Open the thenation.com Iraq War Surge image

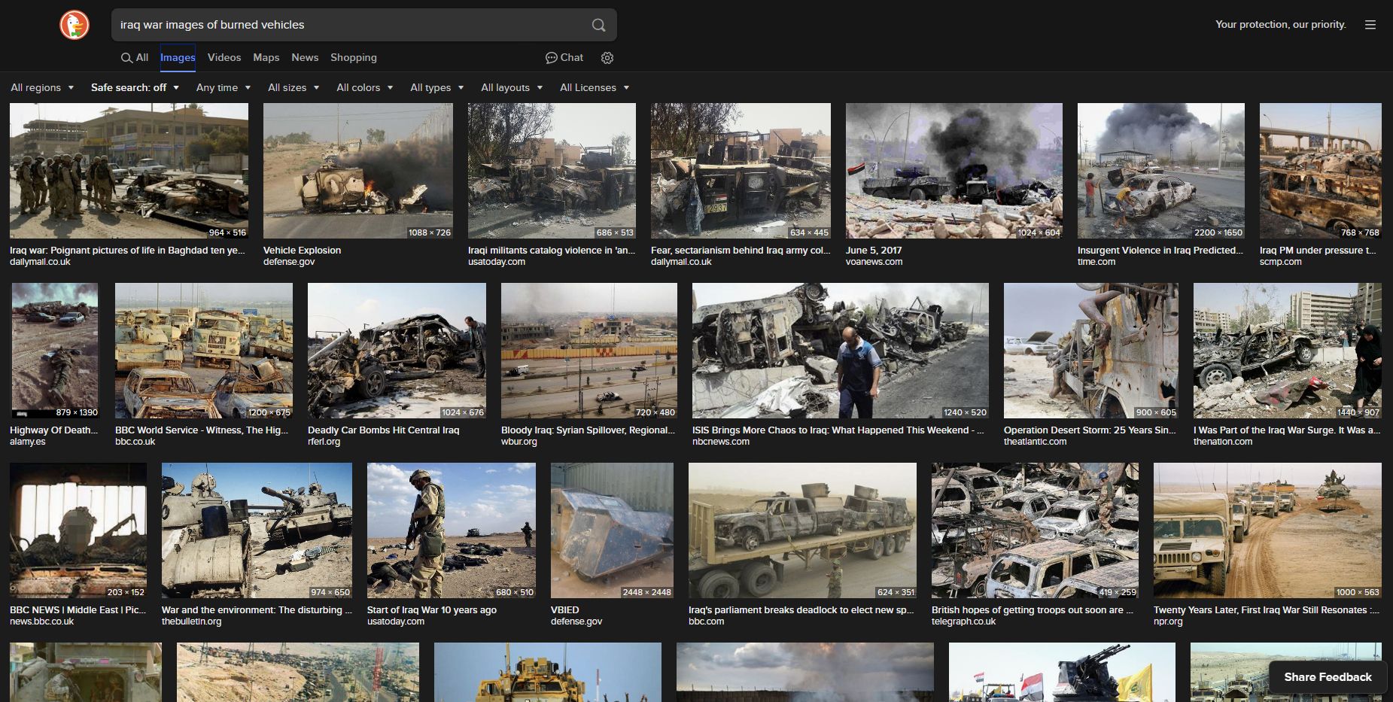(1288, 351)
